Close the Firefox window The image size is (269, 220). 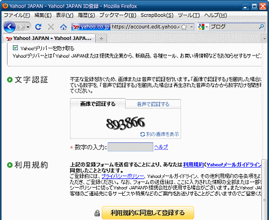click(x=263, y=6)
